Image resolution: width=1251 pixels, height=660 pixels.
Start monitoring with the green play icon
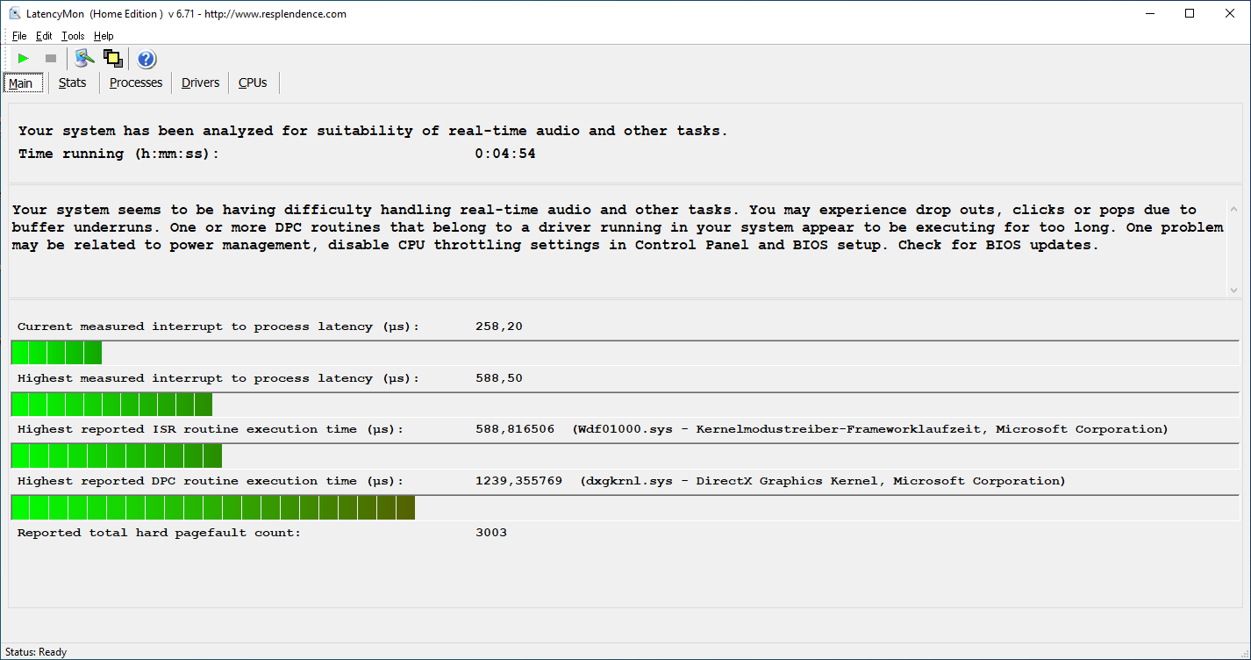[x=23, y=59]
